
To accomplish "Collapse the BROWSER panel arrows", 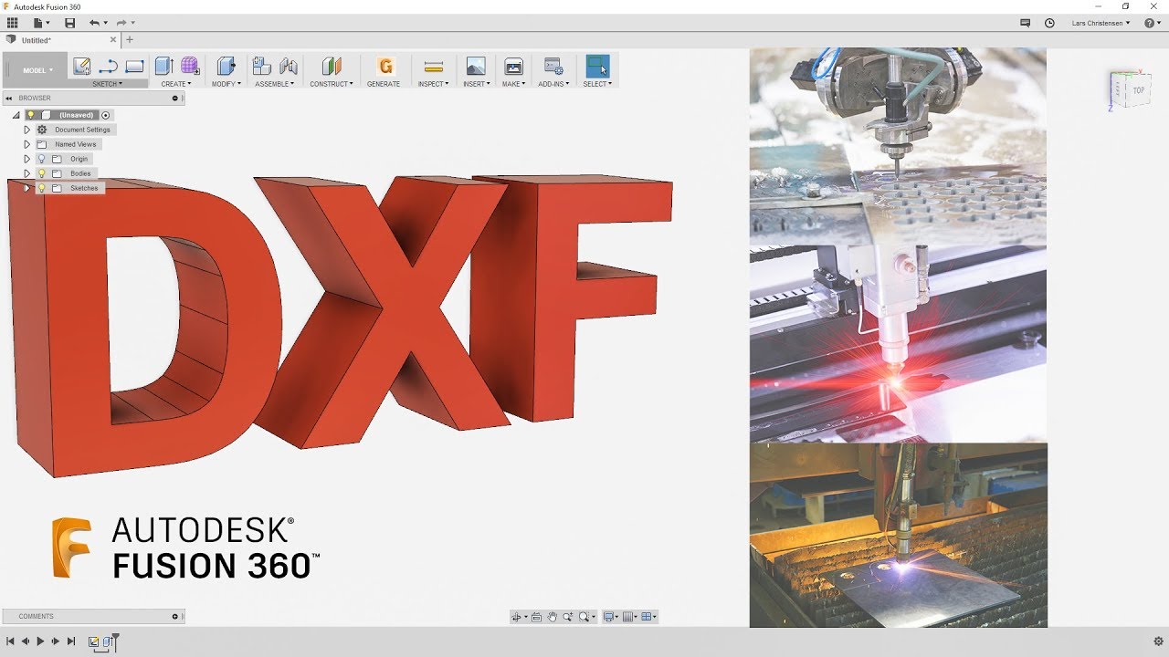I will coord(9,98).
